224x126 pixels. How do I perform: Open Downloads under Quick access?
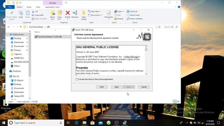(19, 42)
